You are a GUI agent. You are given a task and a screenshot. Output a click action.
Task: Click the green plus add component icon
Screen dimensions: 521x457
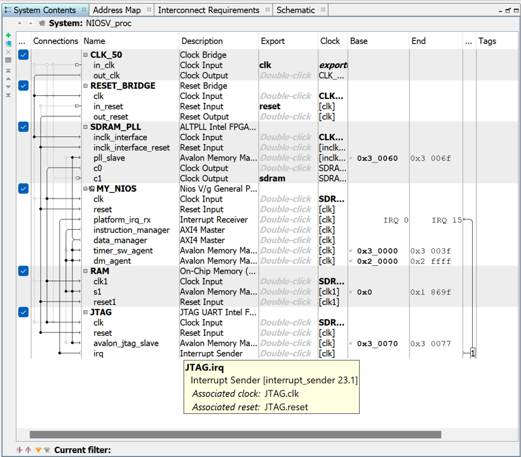(x=8, y=36)
